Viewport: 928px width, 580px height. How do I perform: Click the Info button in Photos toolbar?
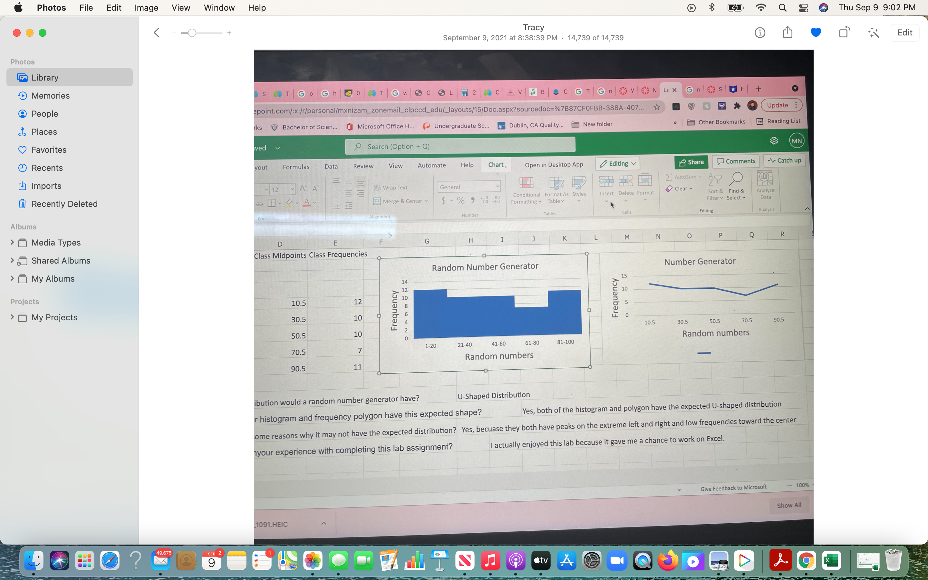pos(760,33)
